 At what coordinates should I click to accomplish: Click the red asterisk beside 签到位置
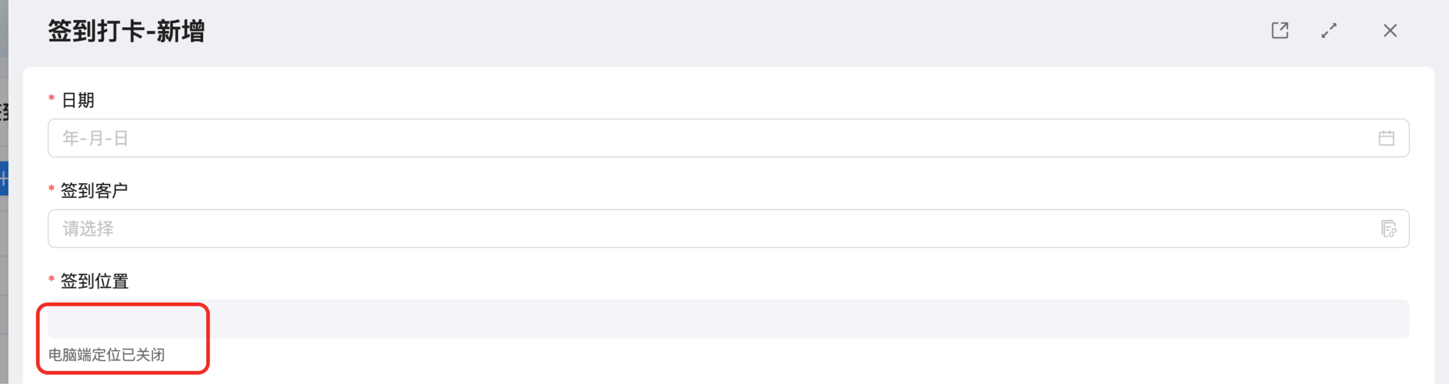51,279
